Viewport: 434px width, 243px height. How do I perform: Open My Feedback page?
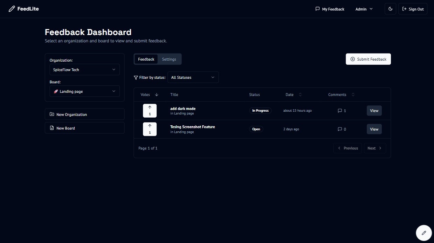(330, 9)
